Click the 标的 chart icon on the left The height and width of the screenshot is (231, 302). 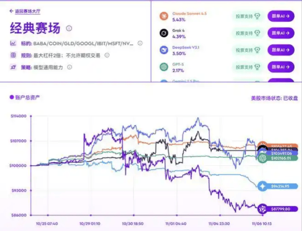(x=13, y=43)
